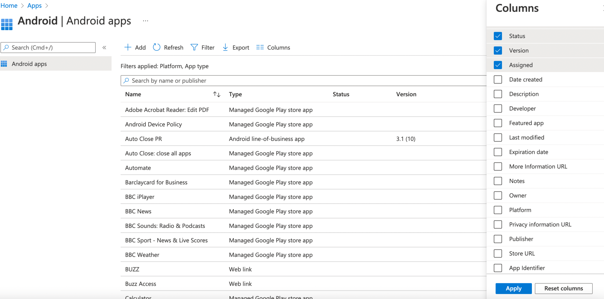Click the Export icon
Screen dimensions: 604x299
point(225,47)
